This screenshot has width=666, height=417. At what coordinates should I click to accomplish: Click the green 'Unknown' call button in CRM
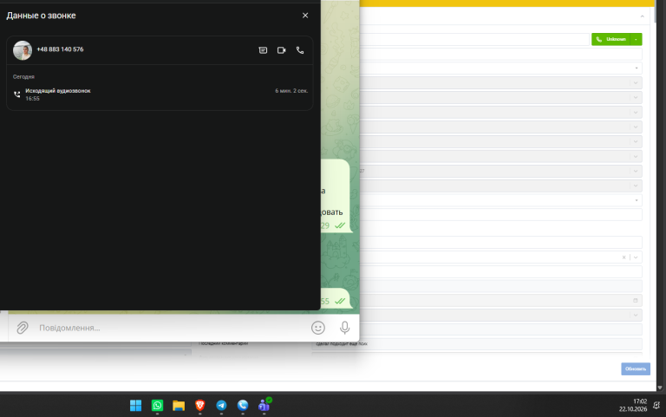pyautogui.click(x=610, y=39)
